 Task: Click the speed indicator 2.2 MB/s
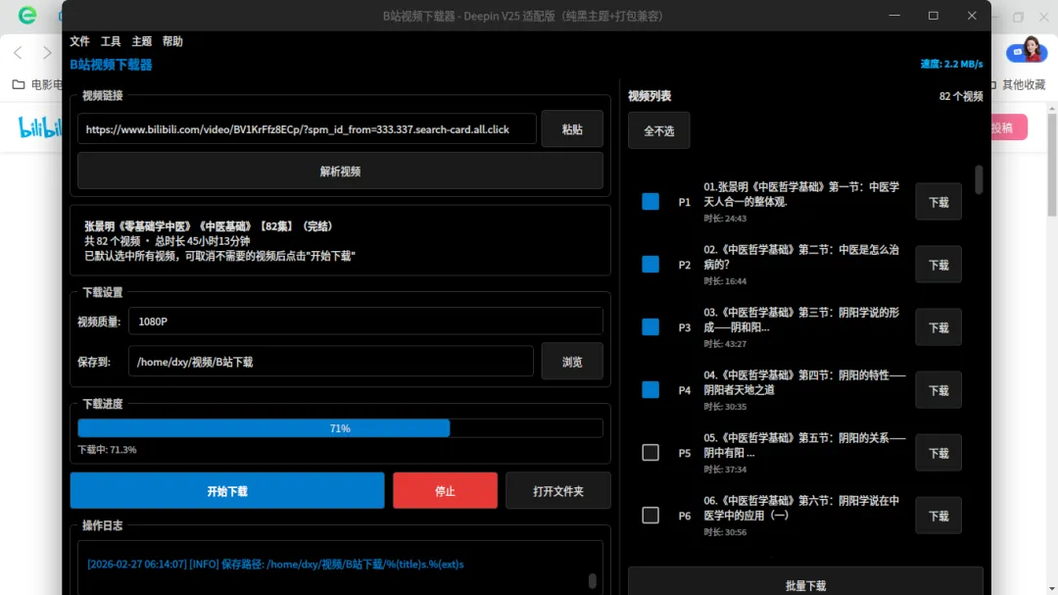951,64
